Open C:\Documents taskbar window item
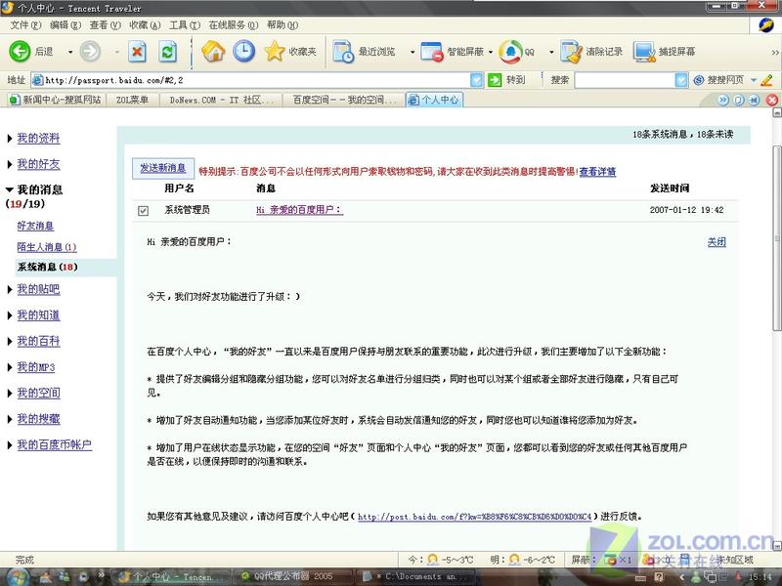This screenshot has width=782, height=586. point(414,576)
